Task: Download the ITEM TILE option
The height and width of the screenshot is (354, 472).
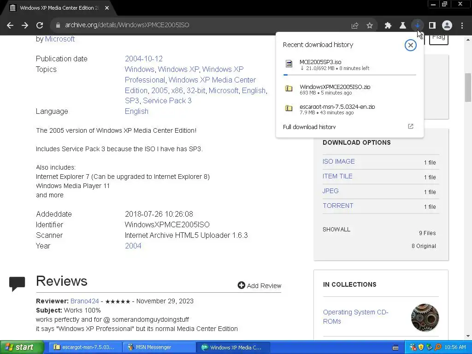Action: click(337, 177)
